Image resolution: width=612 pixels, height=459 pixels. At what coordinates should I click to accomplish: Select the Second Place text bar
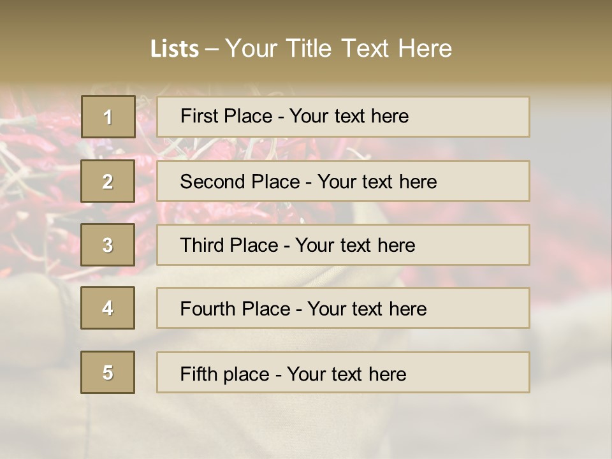pos(343,181)
